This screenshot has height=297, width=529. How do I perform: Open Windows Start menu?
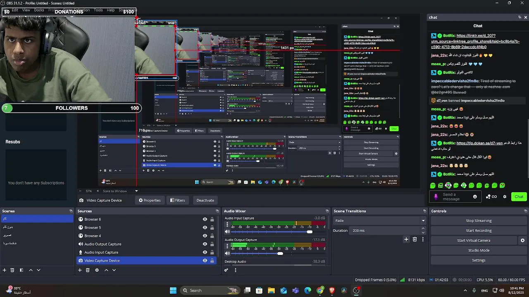[x=173, y=290]
